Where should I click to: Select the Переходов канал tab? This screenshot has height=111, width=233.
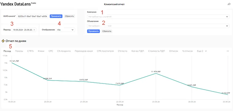84,51
